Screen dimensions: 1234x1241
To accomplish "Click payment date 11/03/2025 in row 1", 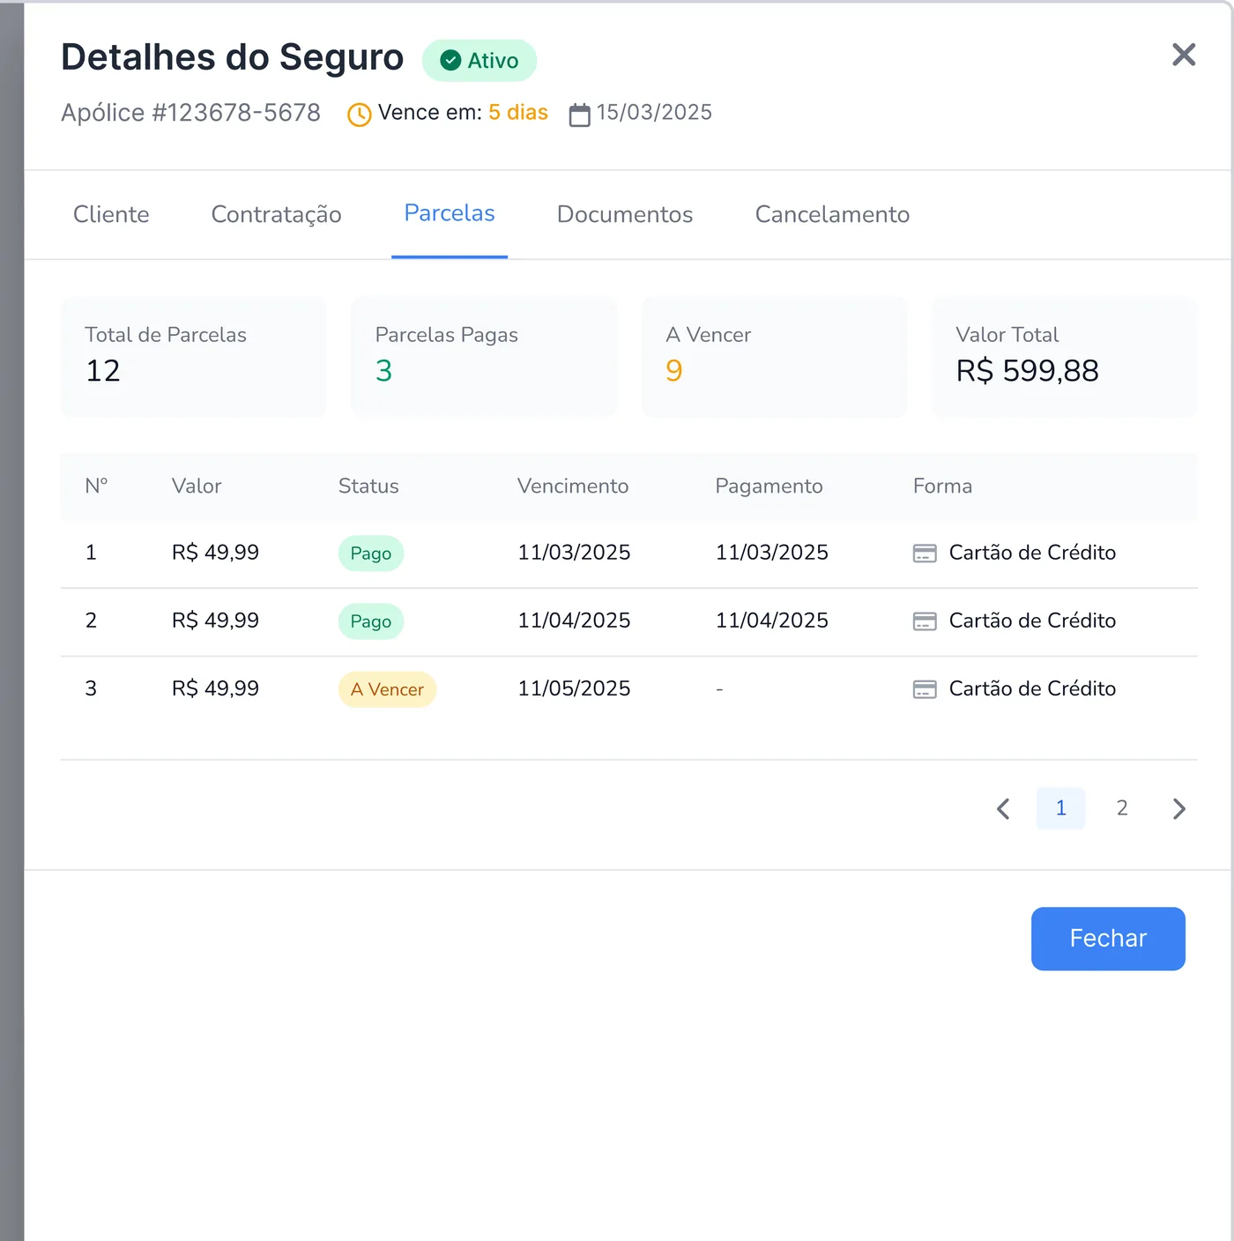I will tap(772, 553).
